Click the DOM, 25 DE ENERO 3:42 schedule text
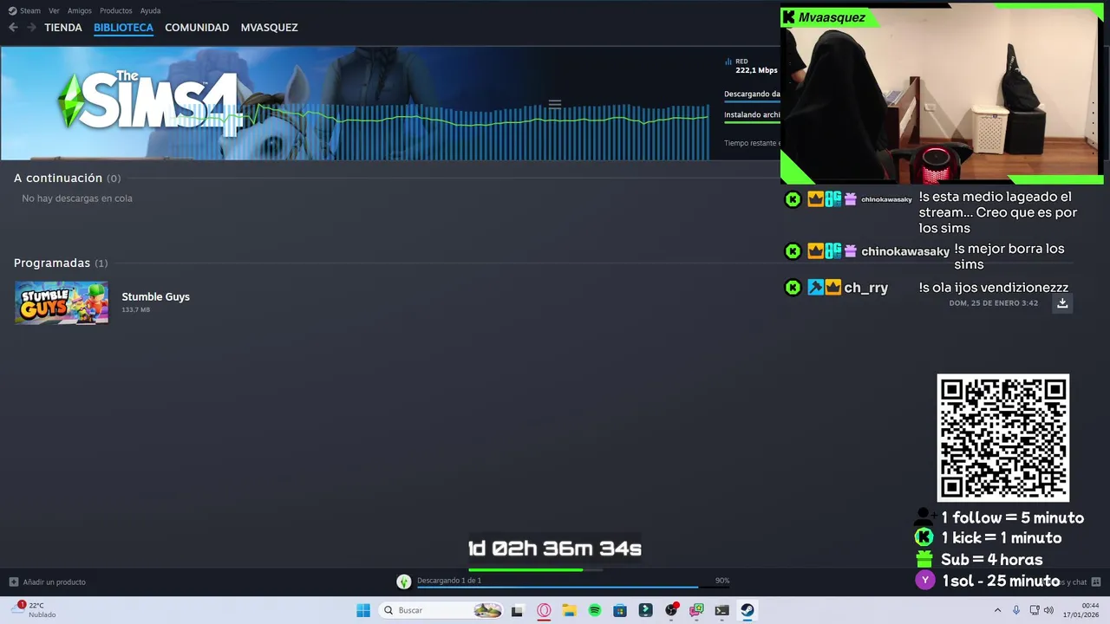The image size is (1110, 624). 993,303
